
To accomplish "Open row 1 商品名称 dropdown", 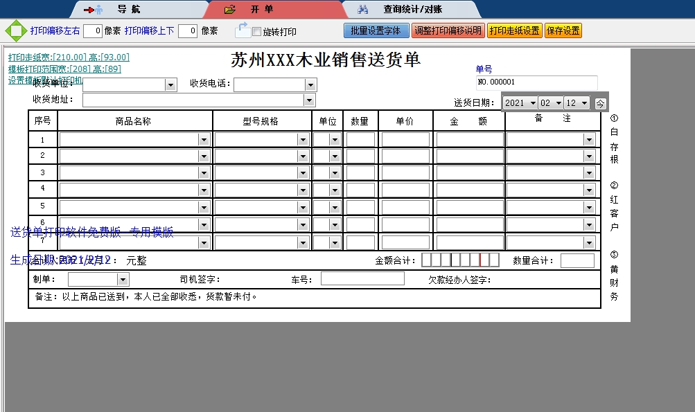I will (204, 140).
